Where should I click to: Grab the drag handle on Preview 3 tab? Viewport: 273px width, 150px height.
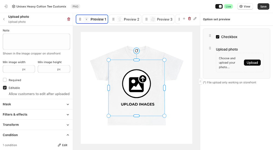point(146,19)
